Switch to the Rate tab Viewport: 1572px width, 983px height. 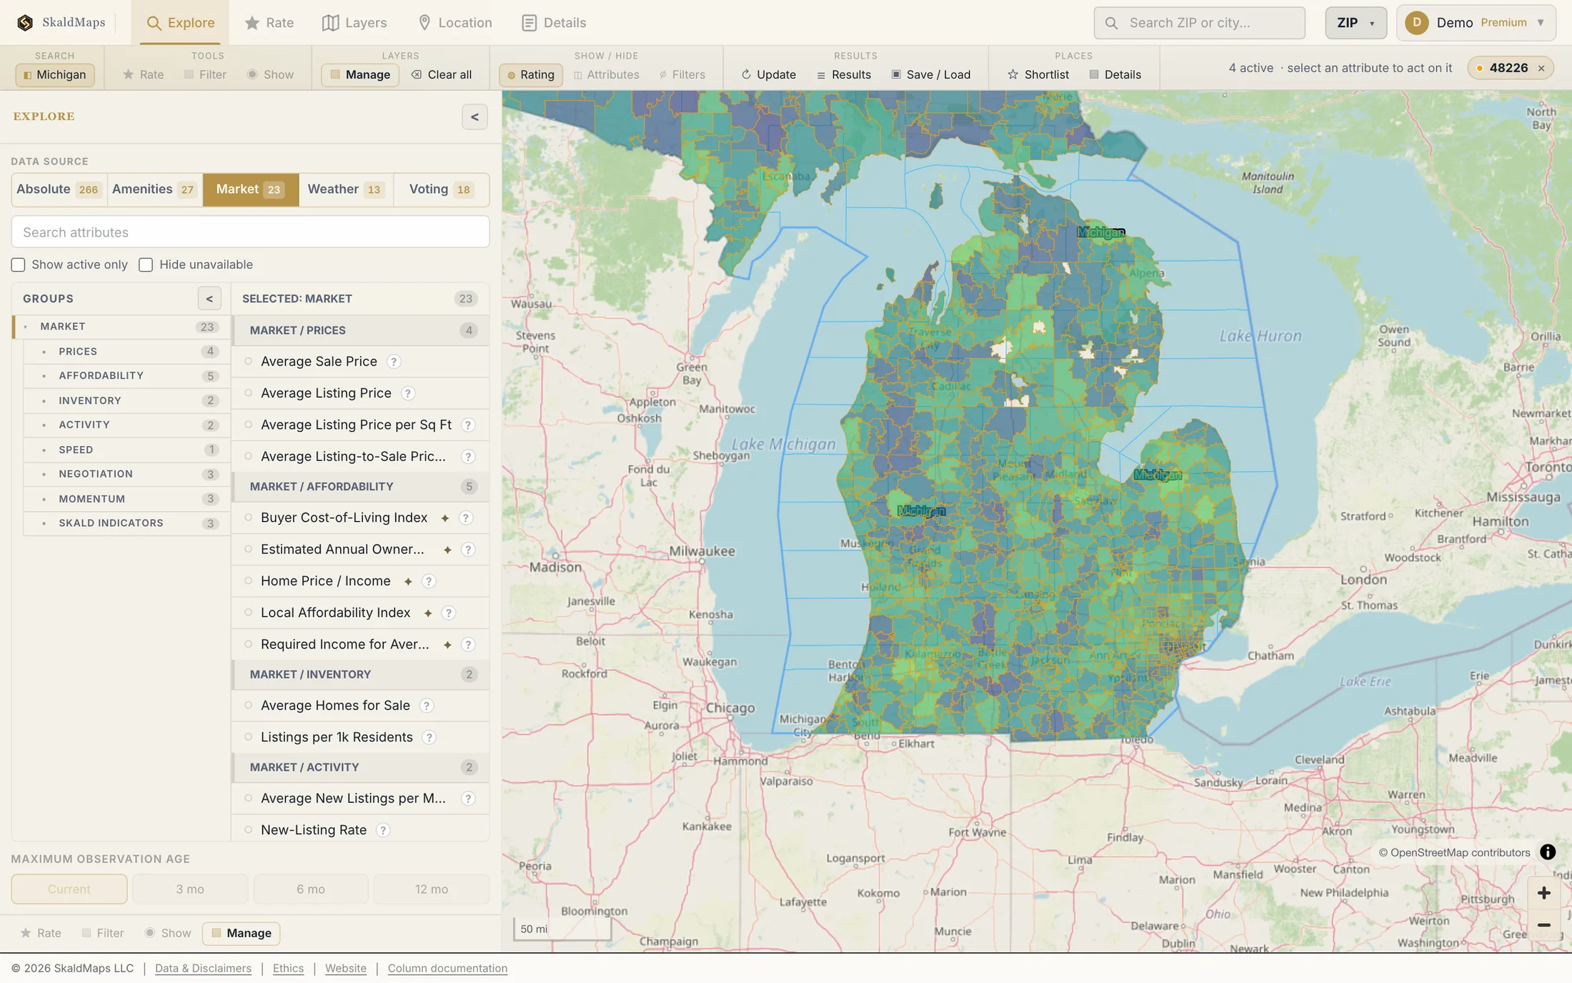point(269,23)
